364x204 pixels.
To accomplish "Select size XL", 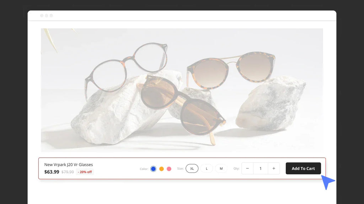I will [192, 169].
